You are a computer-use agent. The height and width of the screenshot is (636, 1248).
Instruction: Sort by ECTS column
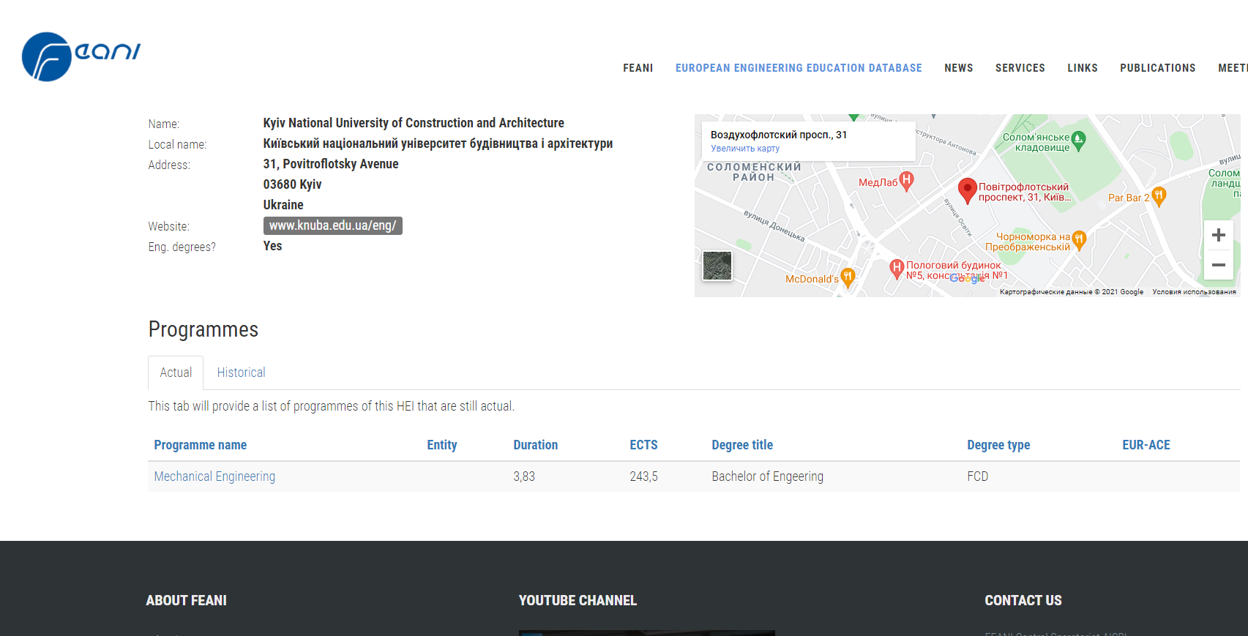coord(644,445)
